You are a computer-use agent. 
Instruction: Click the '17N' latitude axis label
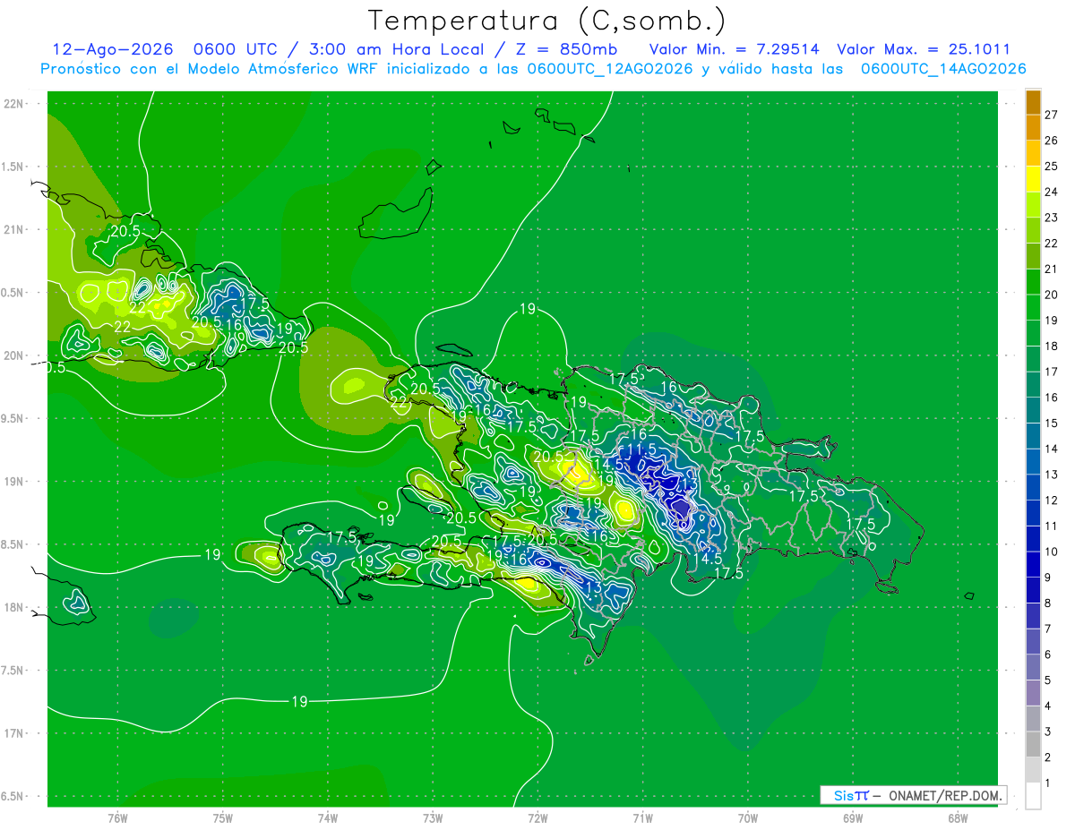coord(13,733)
